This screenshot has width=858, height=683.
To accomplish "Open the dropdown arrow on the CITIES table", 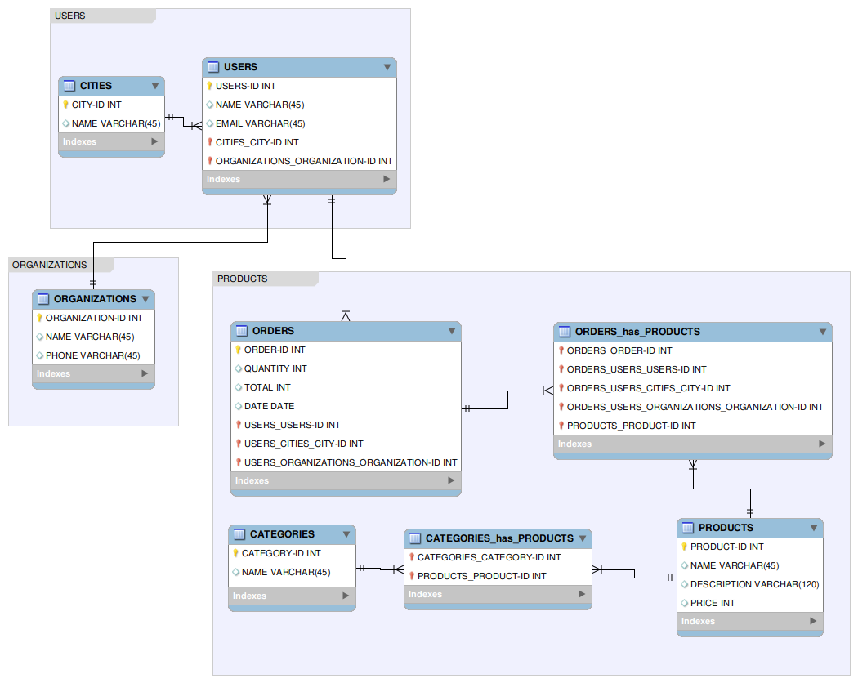I will [156, 86].
